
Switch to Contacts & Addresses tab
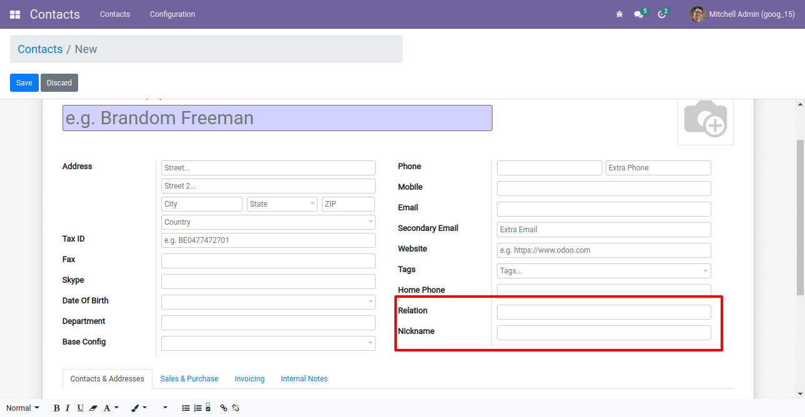107,379
